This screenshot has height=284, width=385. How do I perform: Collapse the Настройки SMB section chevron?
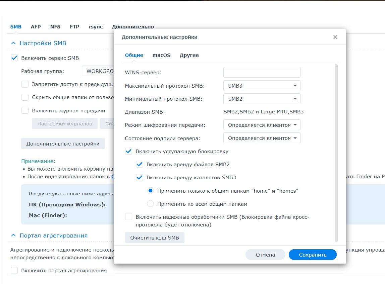point(13,43)
